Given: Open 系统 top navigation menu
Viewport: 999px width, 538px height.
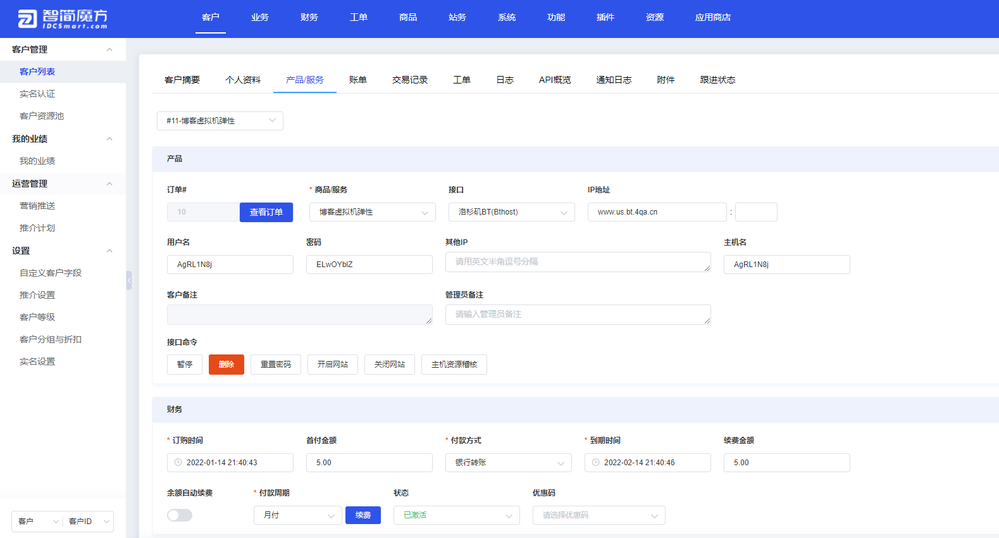Looking at the screenshot, I should (507, 17).
